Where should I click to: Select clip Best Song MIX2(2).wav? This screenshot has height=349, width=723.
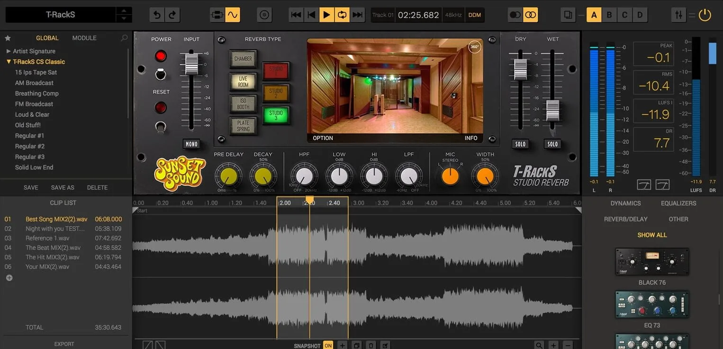tap(63, 219)
